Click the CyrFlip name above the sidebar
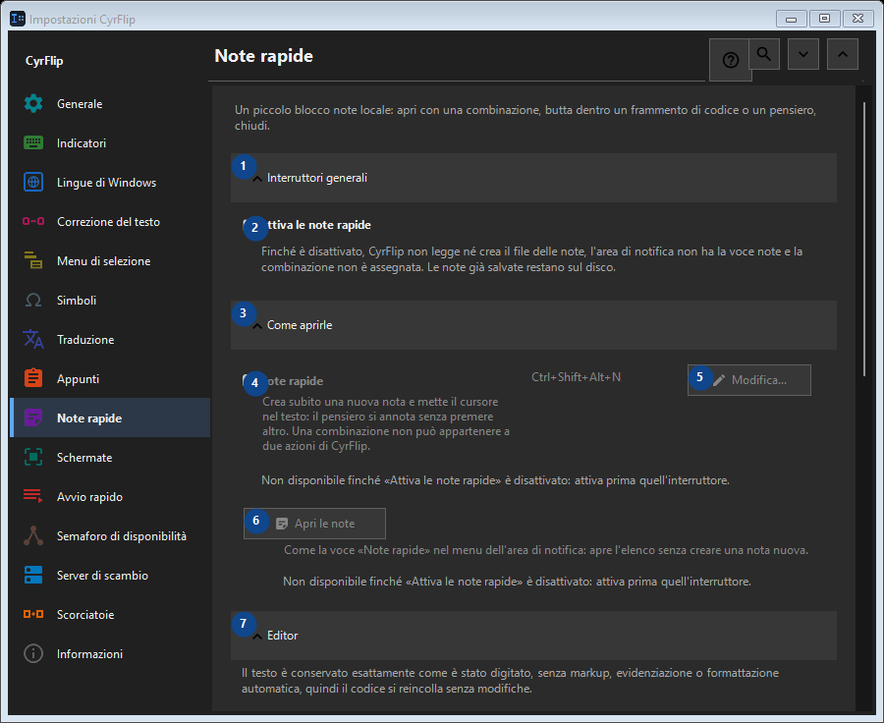 (44, 61)
